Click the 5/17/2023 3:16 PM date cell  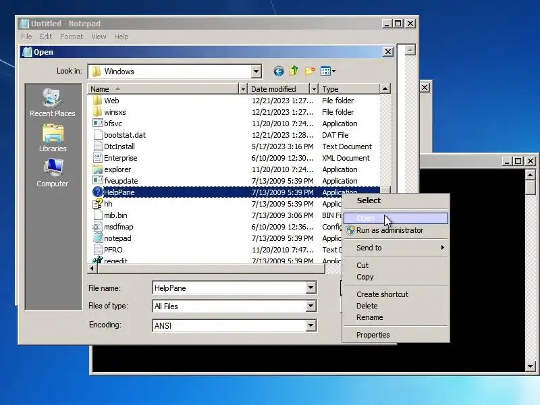pos(282,146)
